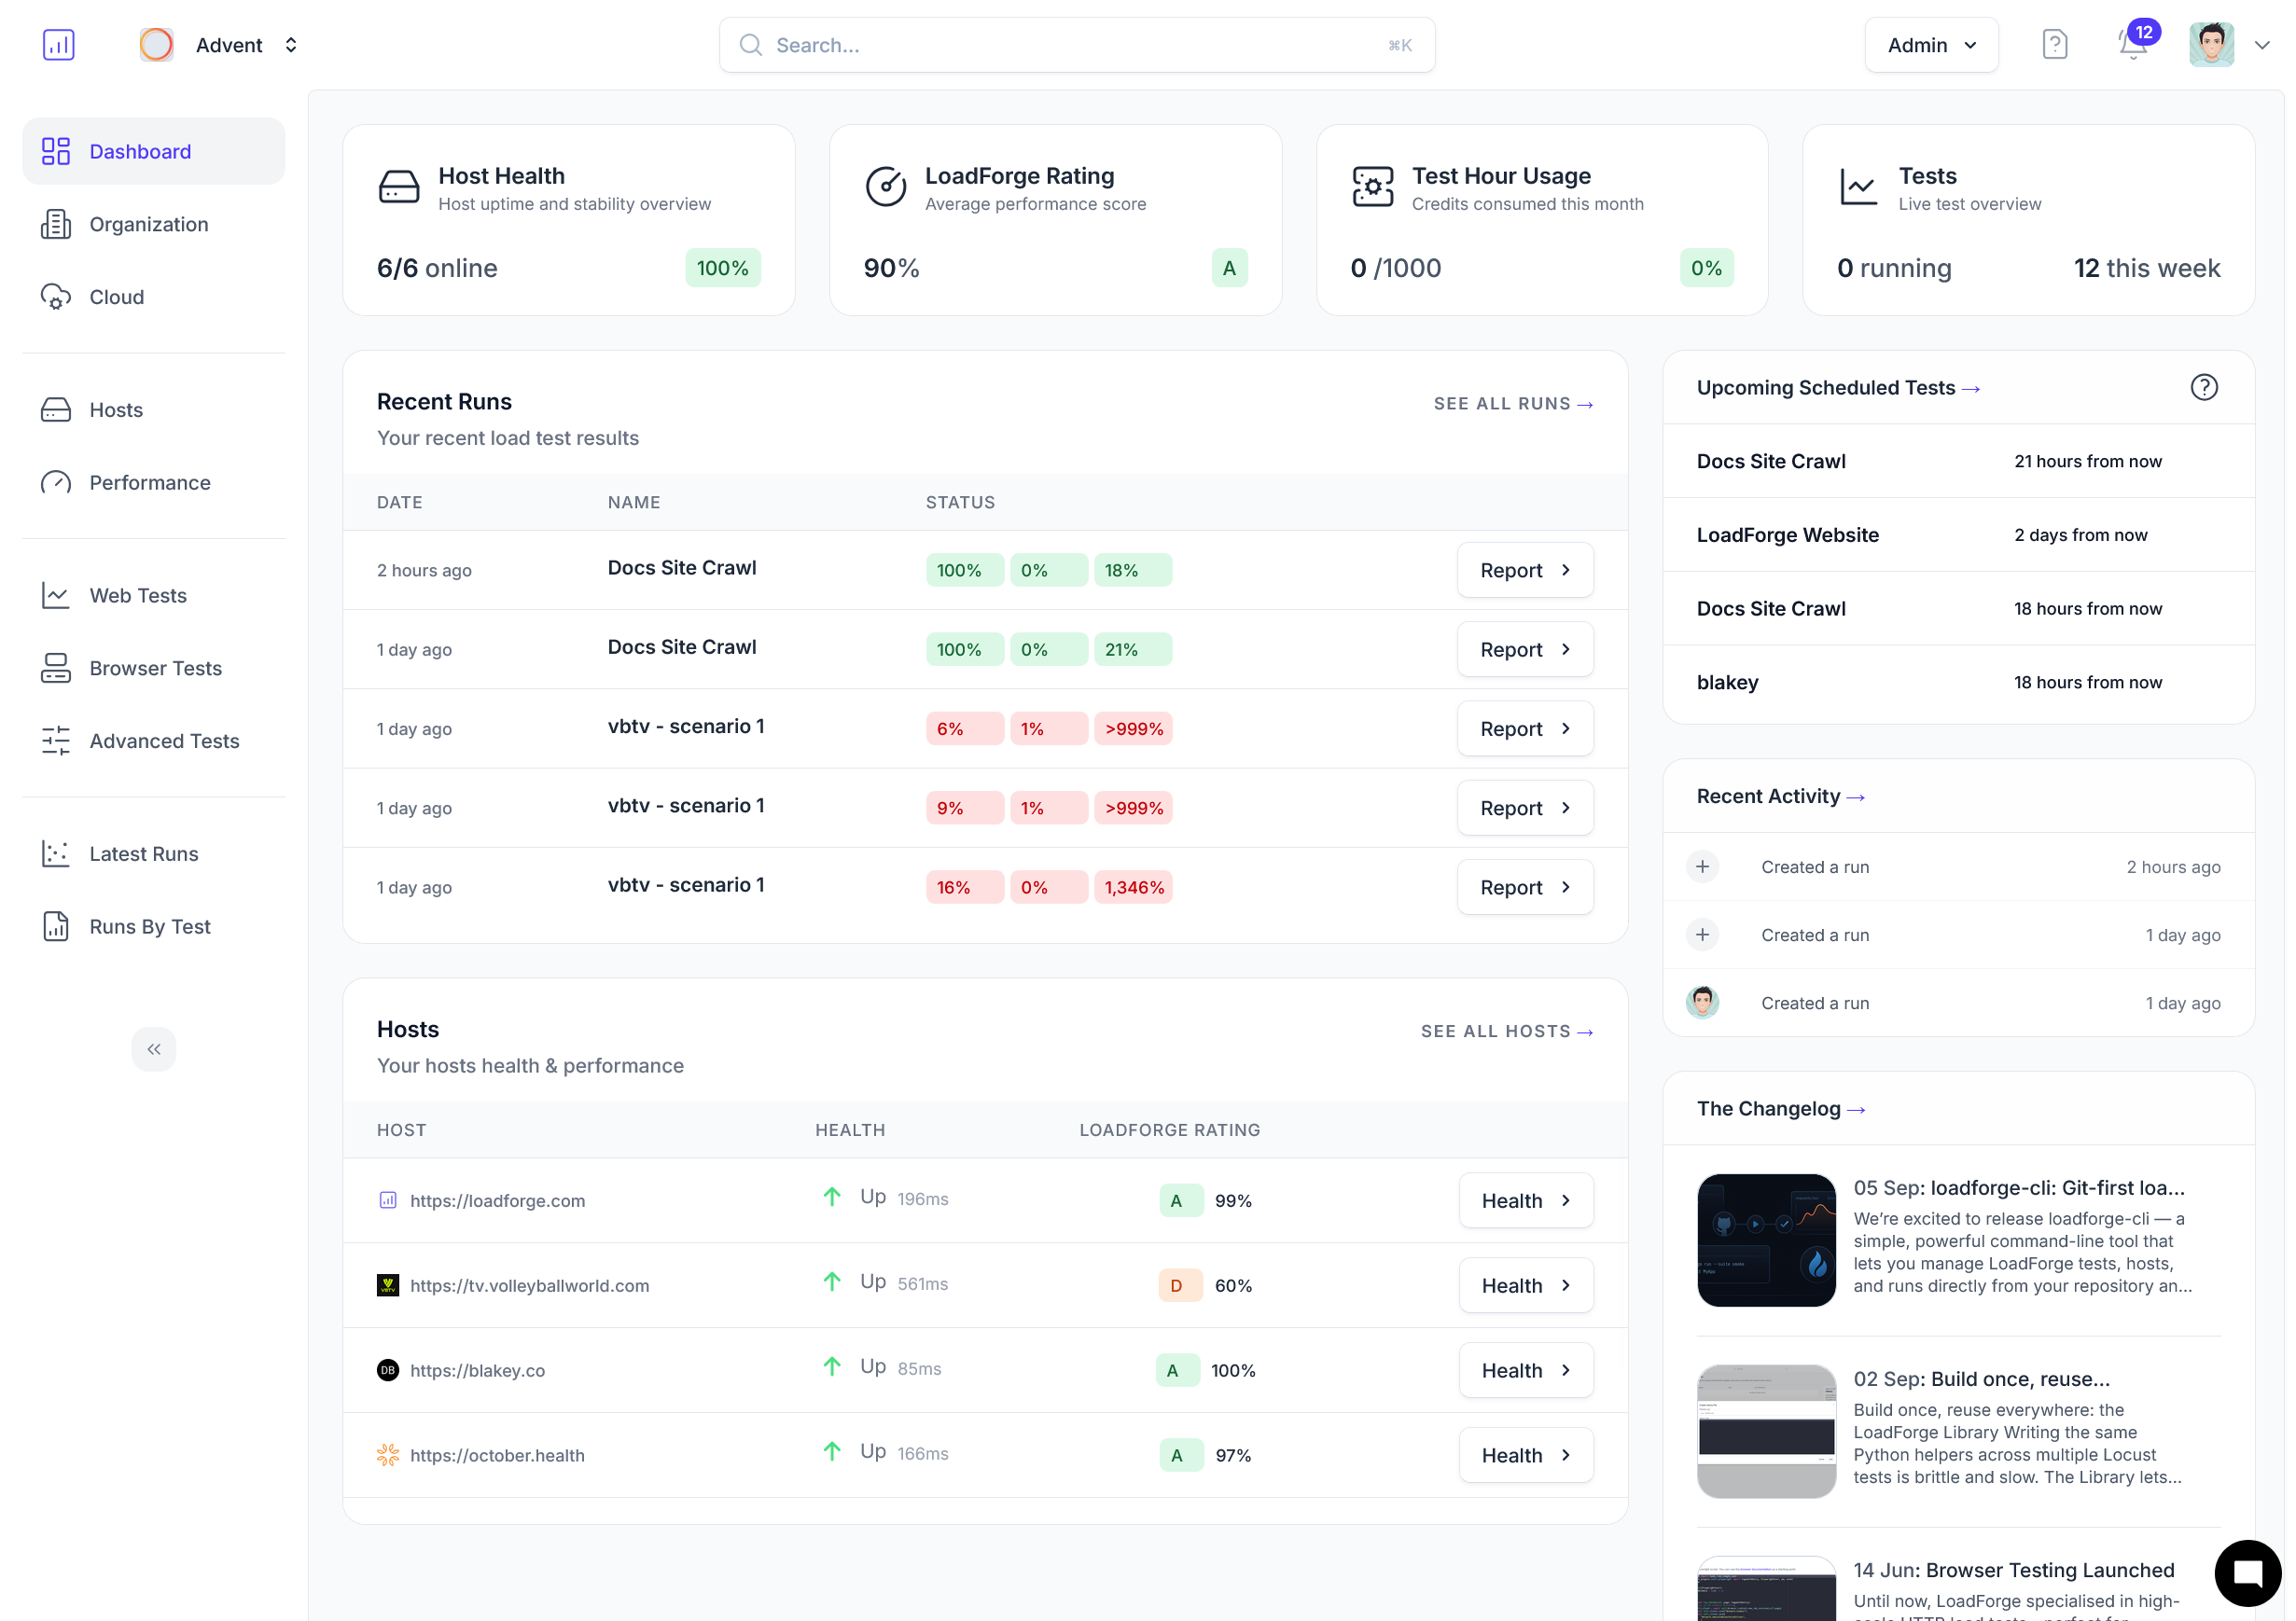Click the user avatar in Recent Activity
2296x1621 pixels.
pos(1702,1002)
